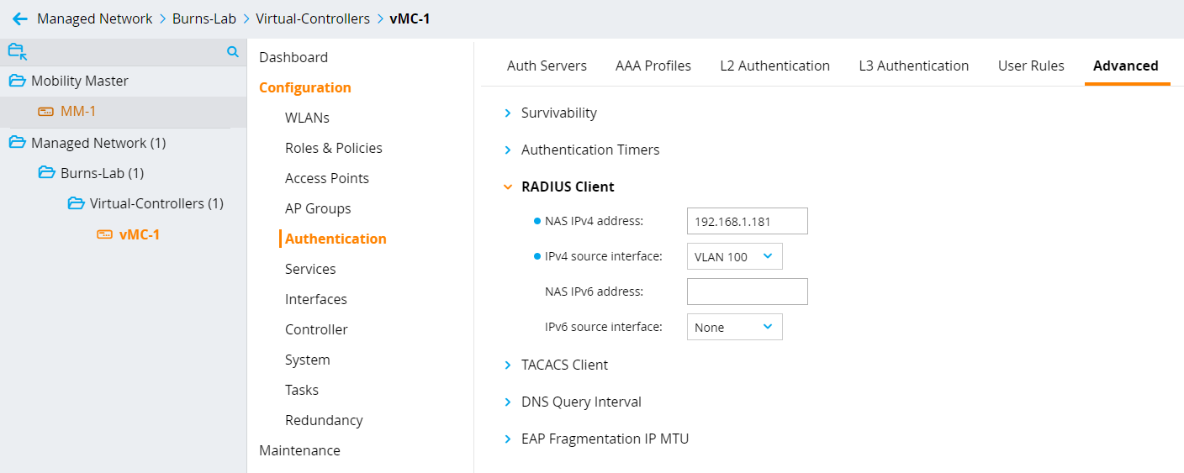Select MM-1 node label in tree

78,111
